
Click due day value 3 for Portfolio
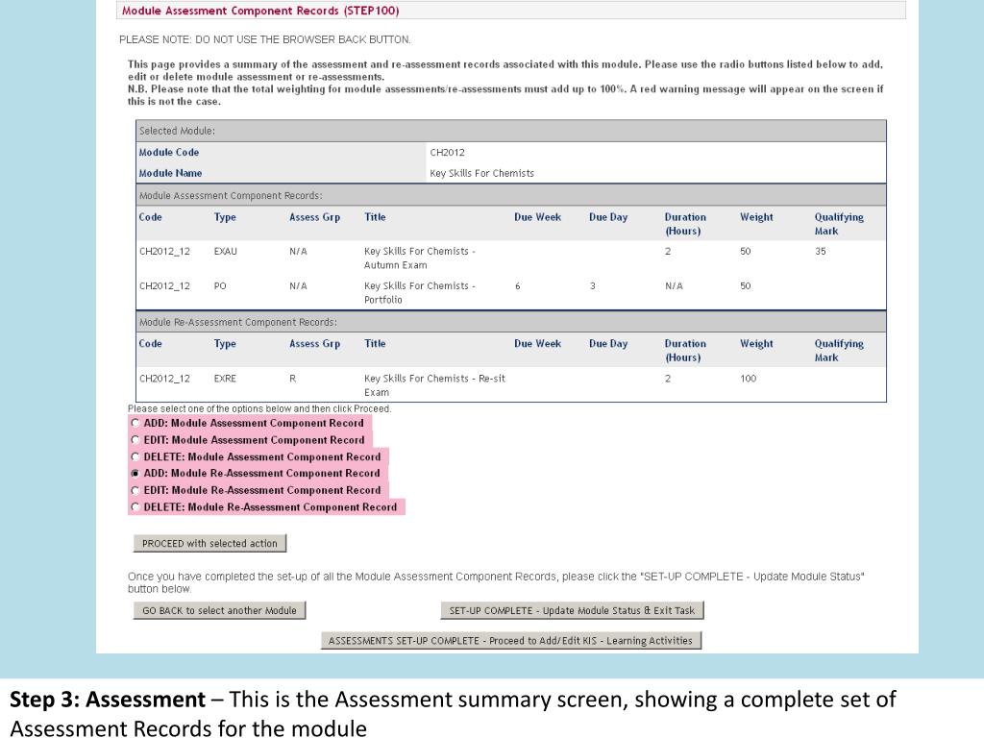592,286
